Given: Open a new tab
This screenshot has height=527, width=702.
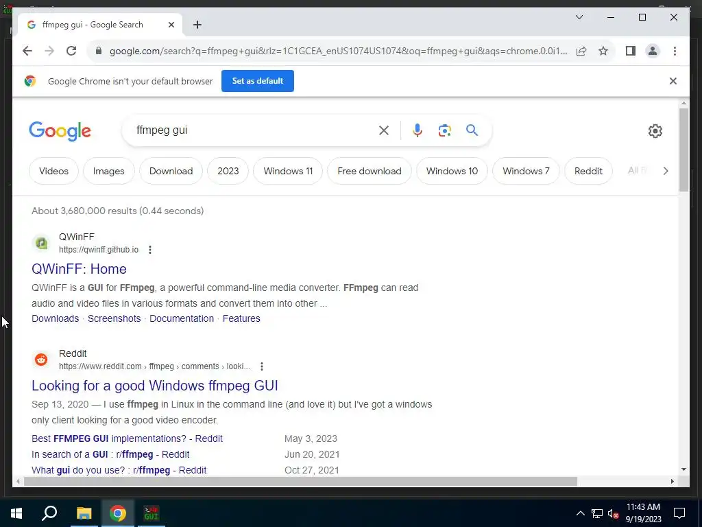Looking at the screenshot, I should [197, 25].
